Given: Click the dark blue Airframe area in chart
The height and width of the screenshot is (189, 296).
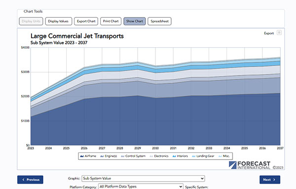Looking at the screenshot, I should [155, 123].
